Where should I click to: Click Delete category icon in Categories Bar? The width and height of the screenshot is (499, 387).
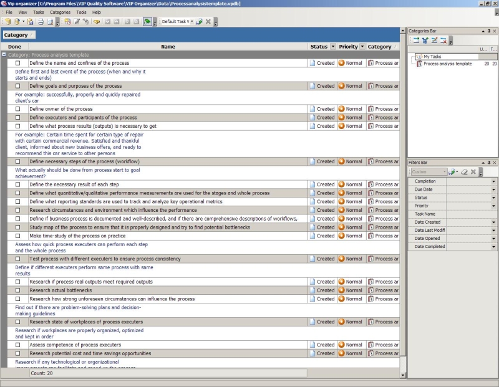[443, 40]
